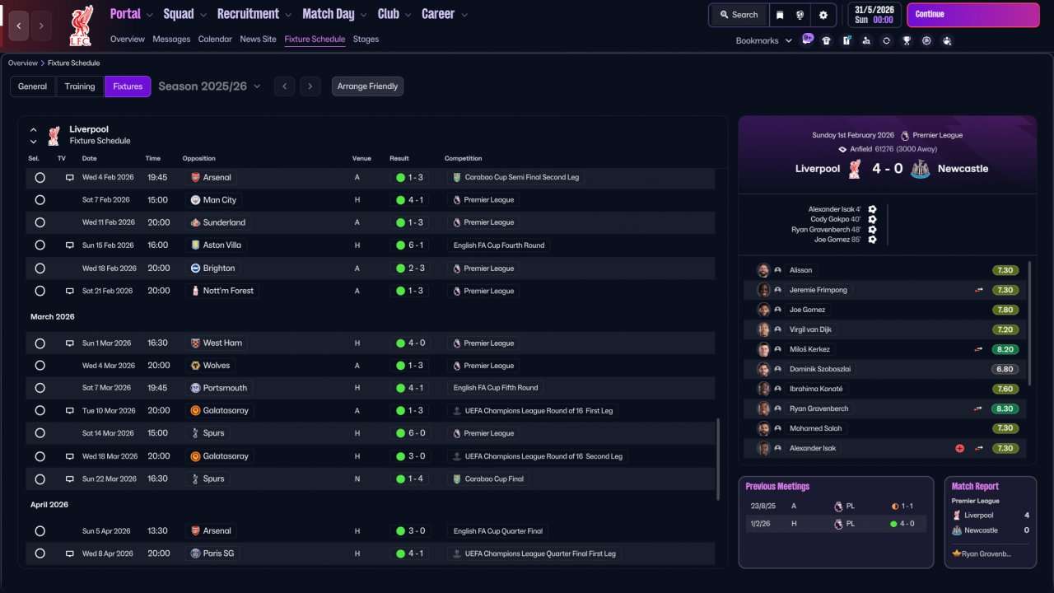Image resolution: width=1054 pixels, height=593 pixels.
Task: Go to the next season with right arrow
Action: pos(310,86)
